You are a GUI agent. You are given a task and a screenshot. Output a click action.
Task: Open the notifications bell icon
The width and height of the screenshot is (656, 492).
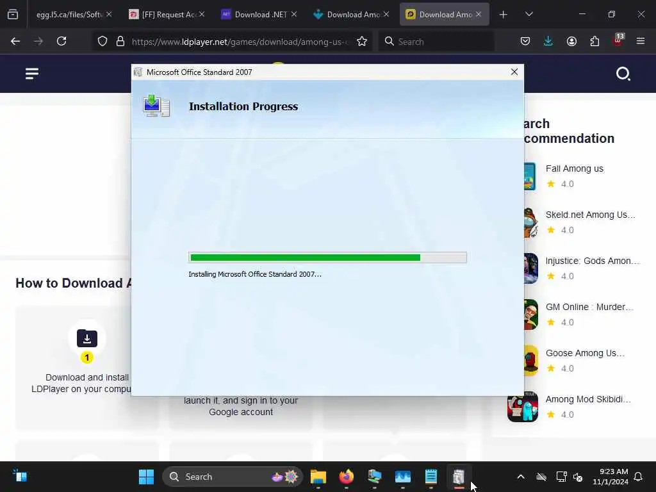click(639, 477)
